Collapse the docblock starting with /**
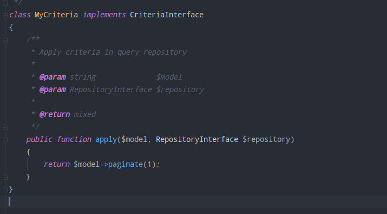Screen dimensions: 387x214 tap(5, 40)
